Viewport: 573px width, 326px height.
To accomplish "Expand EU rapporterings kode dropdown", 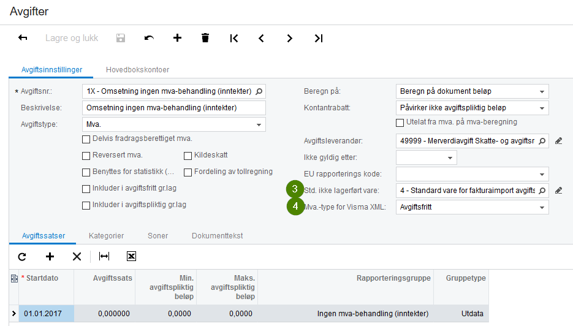I will click(x=542, y=174).
